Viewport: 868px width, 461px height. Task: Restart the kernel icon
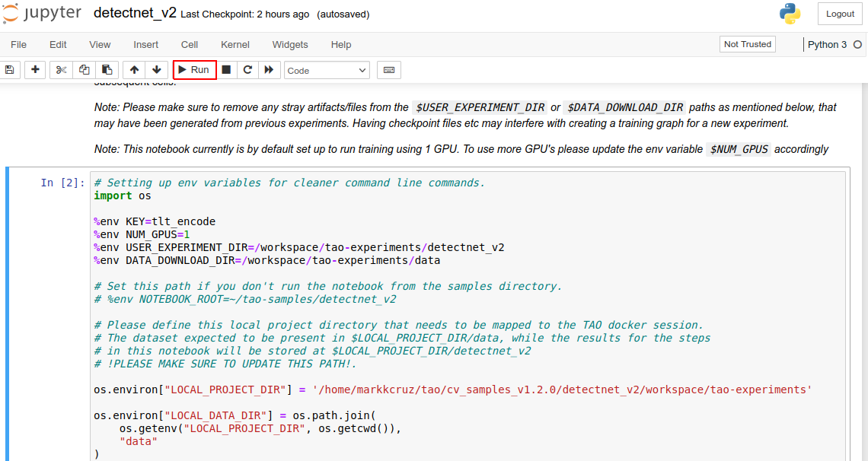click(x=247, y=70)
